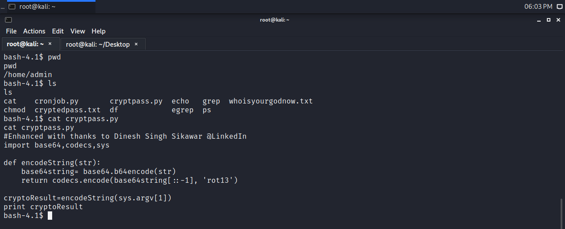
Task: Click cryptedpass.txt in the ls output
Action: [x=67, y=110]
